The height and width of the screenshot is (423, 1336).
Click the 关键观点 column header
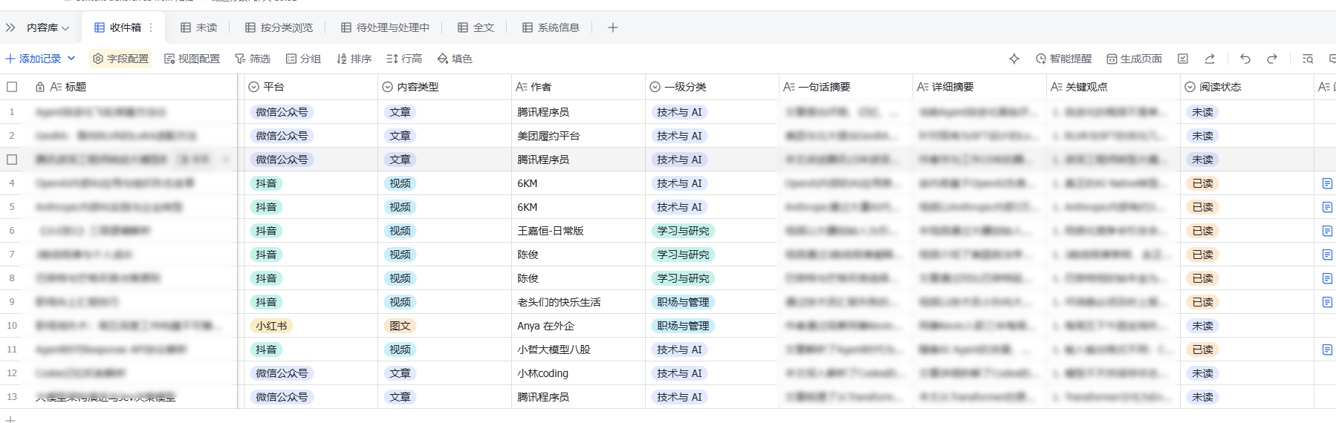click(1113, 87)
